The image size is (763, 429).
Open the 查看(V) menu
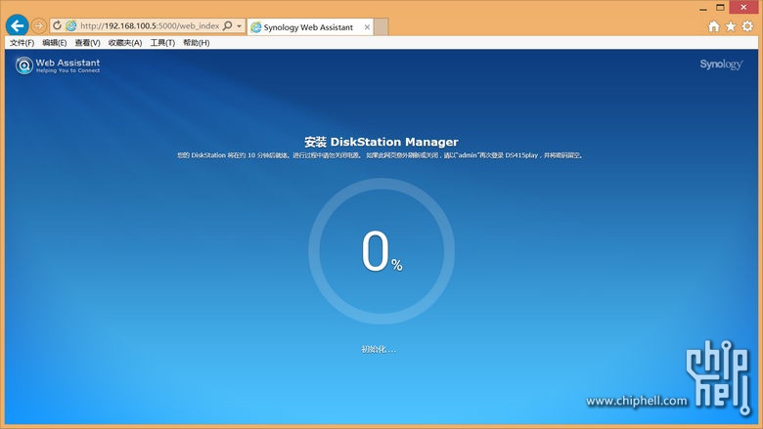coord(87,43)
